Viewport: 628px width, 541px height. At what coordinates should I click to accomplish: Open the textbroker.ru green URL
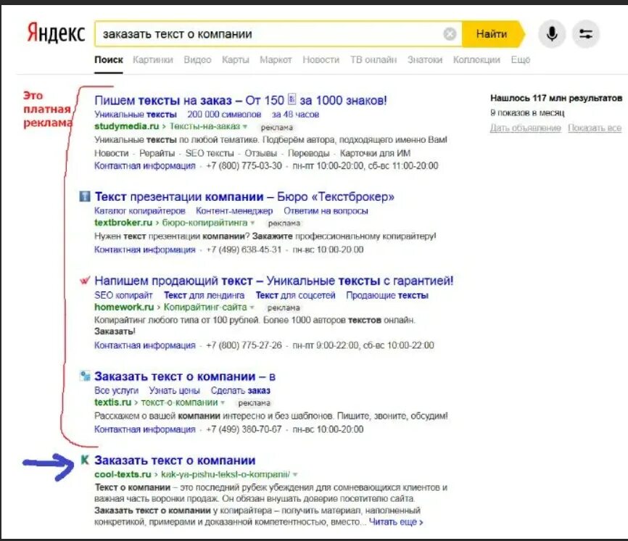coord(123,222)
